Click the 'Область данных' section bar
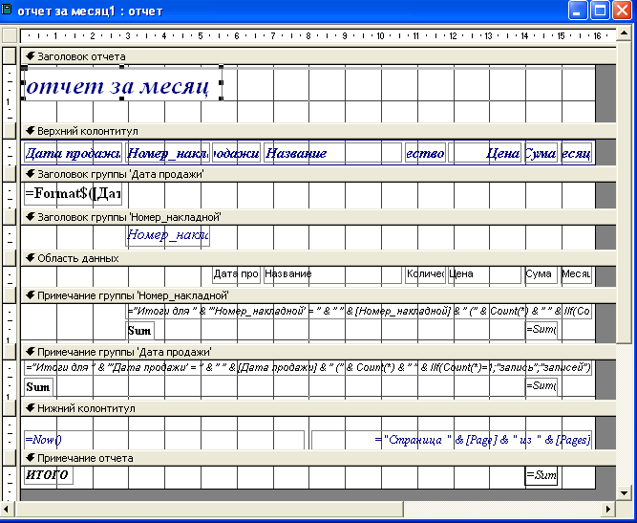The height and width of the screenshot is (523, 637). click(x=319, y=259)
